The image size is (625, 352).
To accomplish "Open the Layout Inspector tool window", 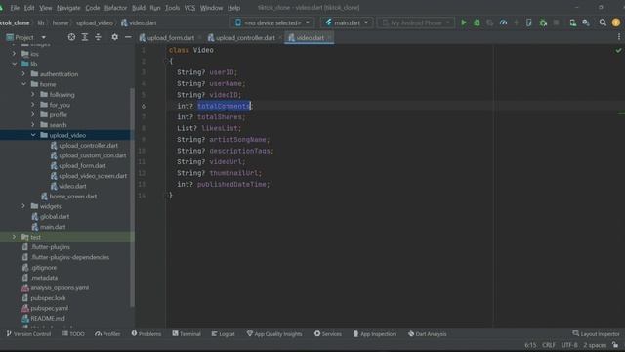I will click(x=597, y=334).
